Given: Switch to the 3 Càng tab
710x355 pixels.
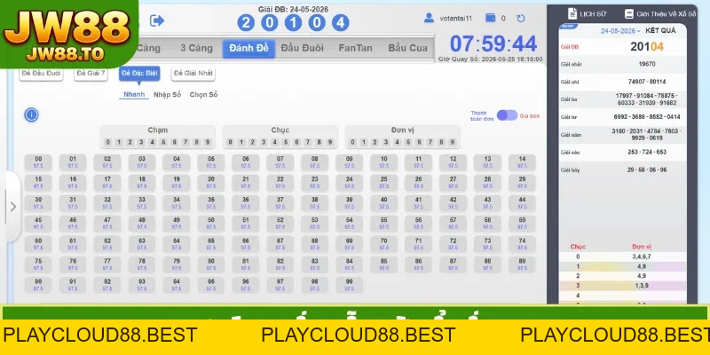Looking at the screenshot, I should [196, 48].
